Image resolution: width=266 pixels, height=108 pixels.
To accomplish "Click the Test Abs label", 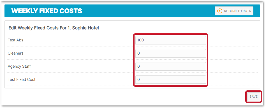I will point(15,40).
